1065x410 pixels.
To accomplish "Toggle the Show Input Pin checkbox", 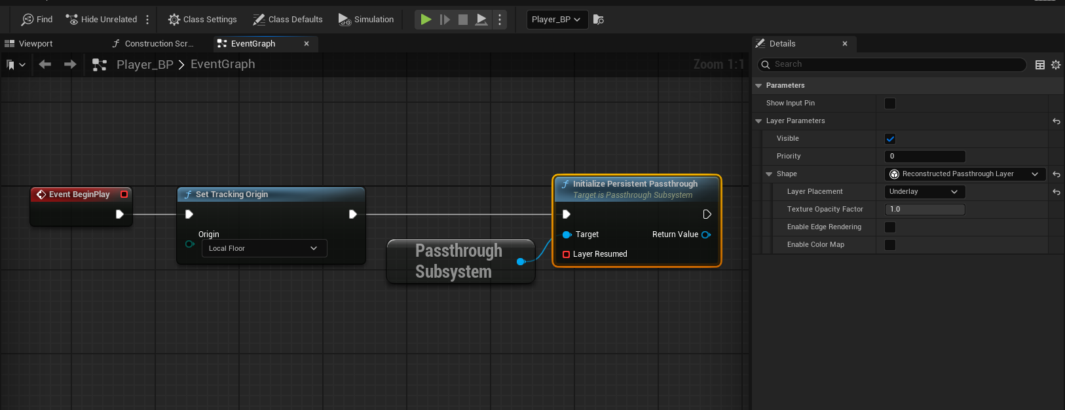I will coord(889,103).
